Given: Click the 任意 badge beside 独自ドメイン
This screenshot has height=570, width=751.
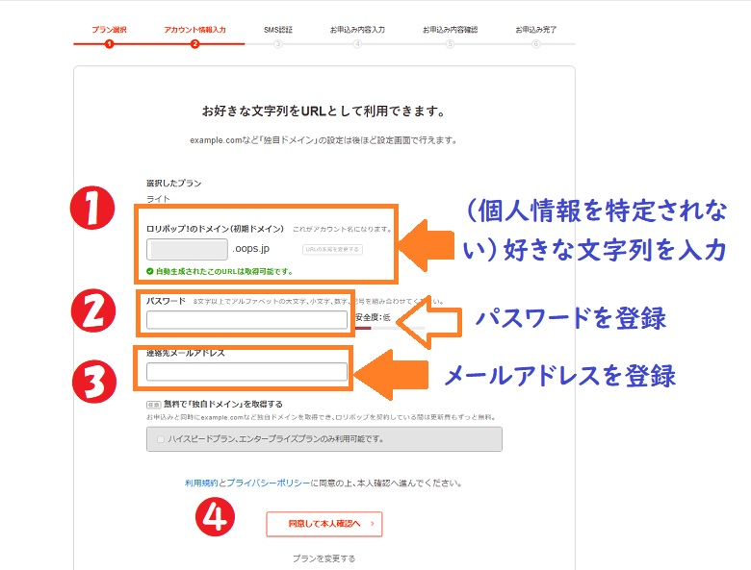Looking at the screenshot, I should pyautogui.click(x=153, y=405).
